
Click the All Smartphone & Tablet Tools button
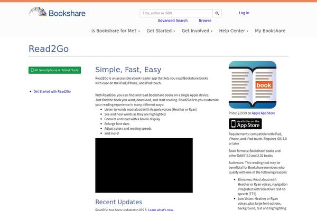point(54,70)
